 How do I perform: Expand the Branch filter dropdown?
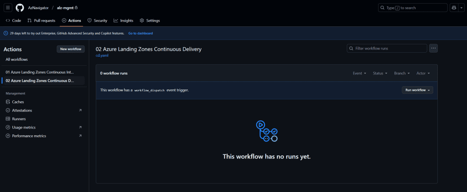click(x=402, y=73)
